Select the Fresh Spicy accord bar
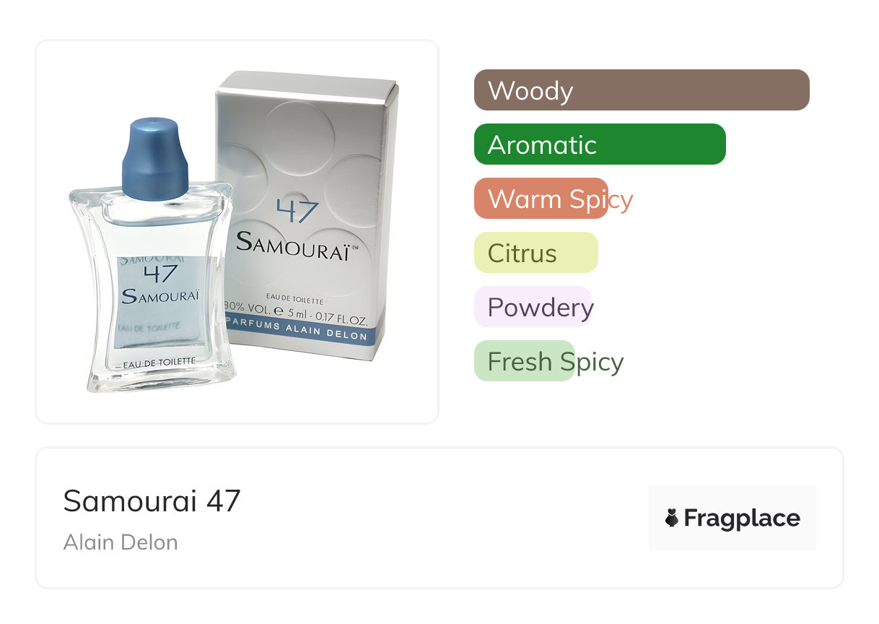879x624 pixels. 525,361
